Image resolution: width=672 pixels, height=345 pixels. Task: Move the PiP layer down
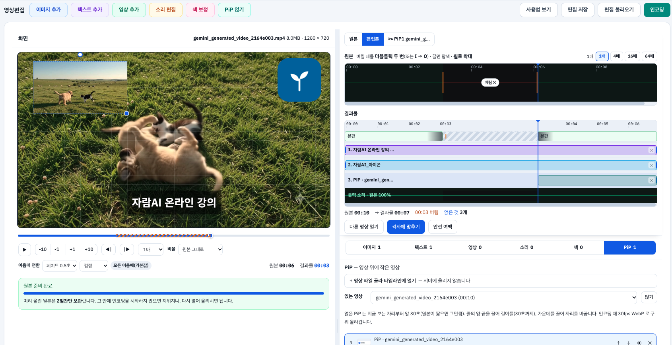pos(629,343)
